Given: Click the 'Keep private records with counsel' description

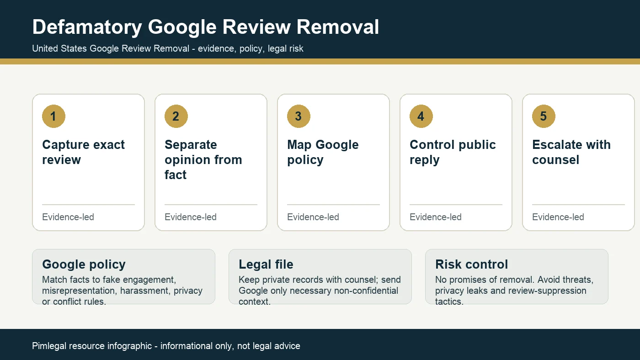Looking at the screenshot, I should point(320,291).
